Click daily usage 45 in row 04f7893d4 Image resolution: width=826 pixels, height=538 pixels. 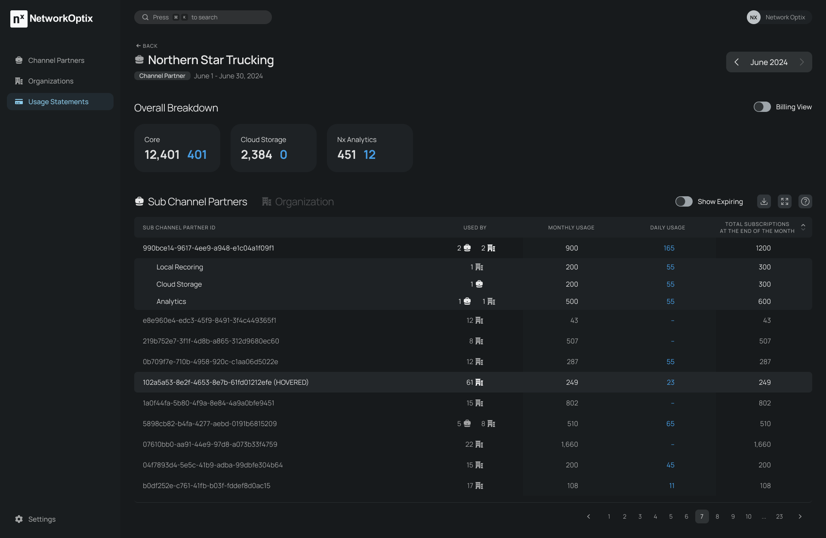[670, 465]
